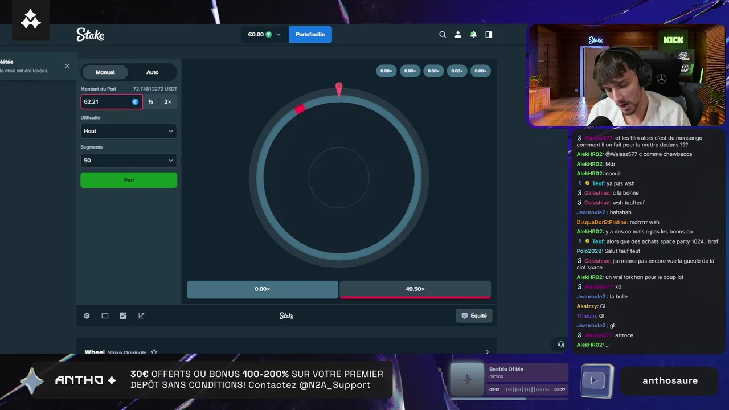Halve the bet with ½ button

point(151,102)
